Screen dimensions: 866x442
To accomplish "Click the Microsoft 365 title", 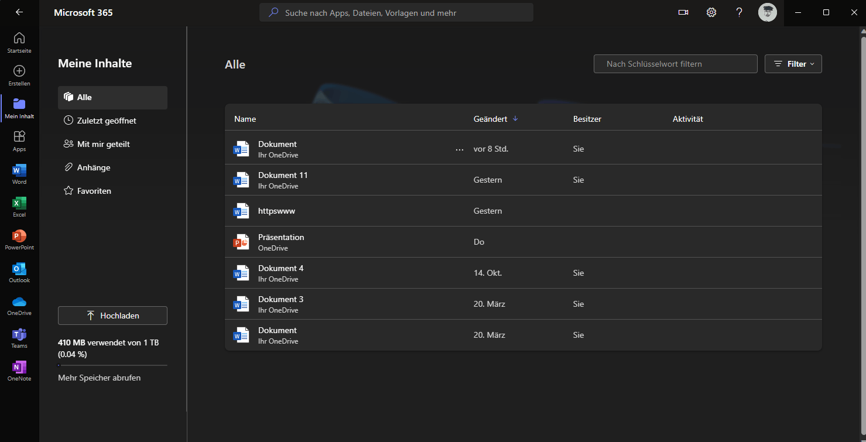I will pos(83,12).
